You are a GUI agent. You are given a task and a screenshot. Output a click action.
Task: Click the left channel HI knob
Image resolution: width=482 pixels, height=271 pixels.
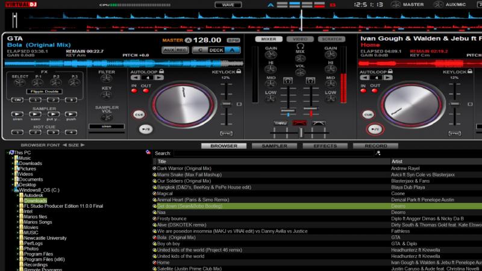pyautogui.click(x=271, y=69)
